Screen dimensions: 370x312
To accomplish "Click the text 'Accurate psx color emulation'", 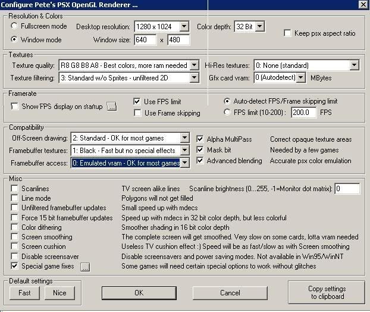I will click(x=311, y=161).
